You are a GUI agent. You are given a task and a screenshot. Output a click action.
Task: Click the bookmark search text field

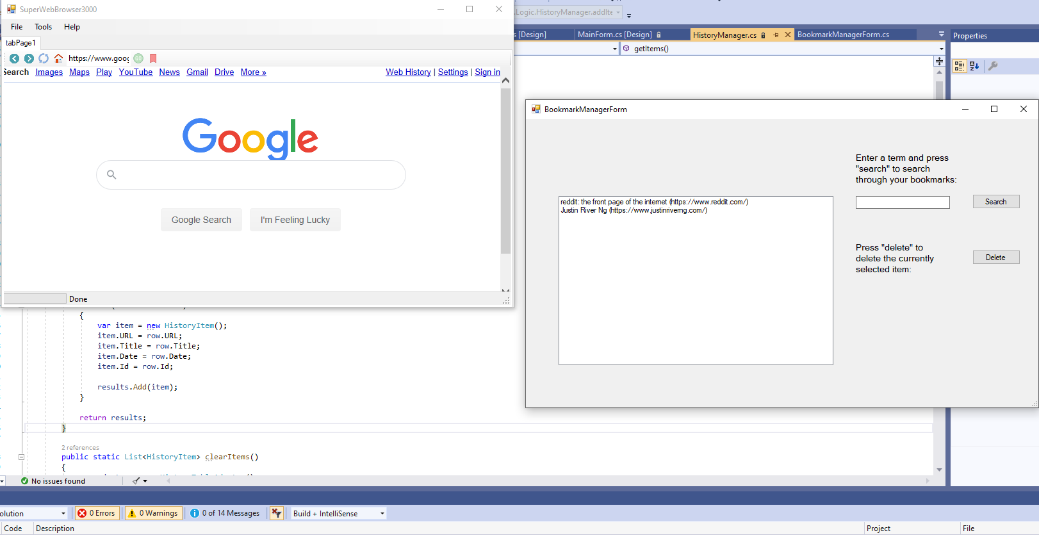tap(902, 202)
